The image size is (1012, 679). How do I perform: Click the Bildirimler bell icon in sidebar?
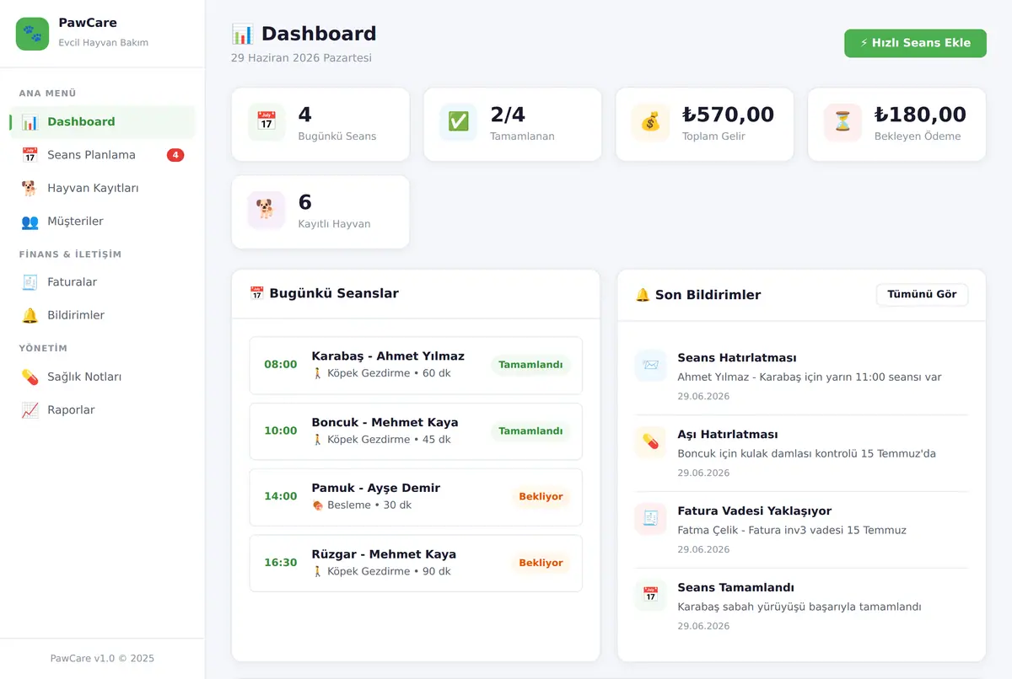30,315
